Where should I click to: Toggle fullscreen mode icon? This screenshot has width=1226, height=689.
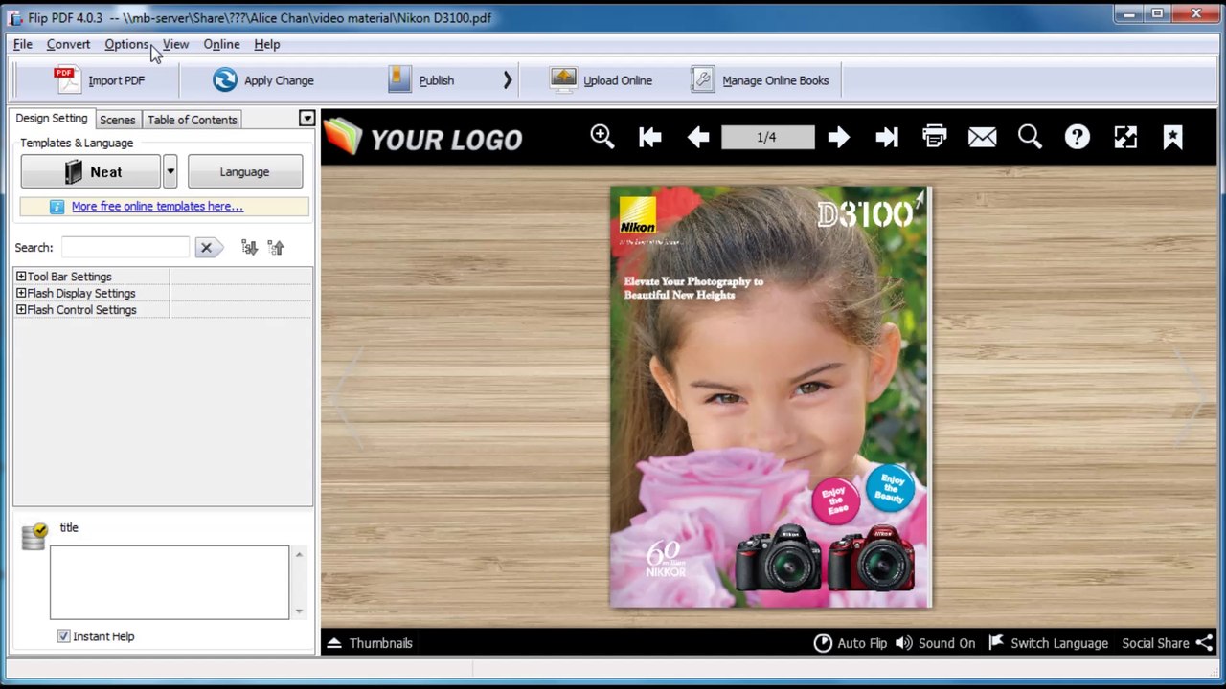pos(1124,138)
